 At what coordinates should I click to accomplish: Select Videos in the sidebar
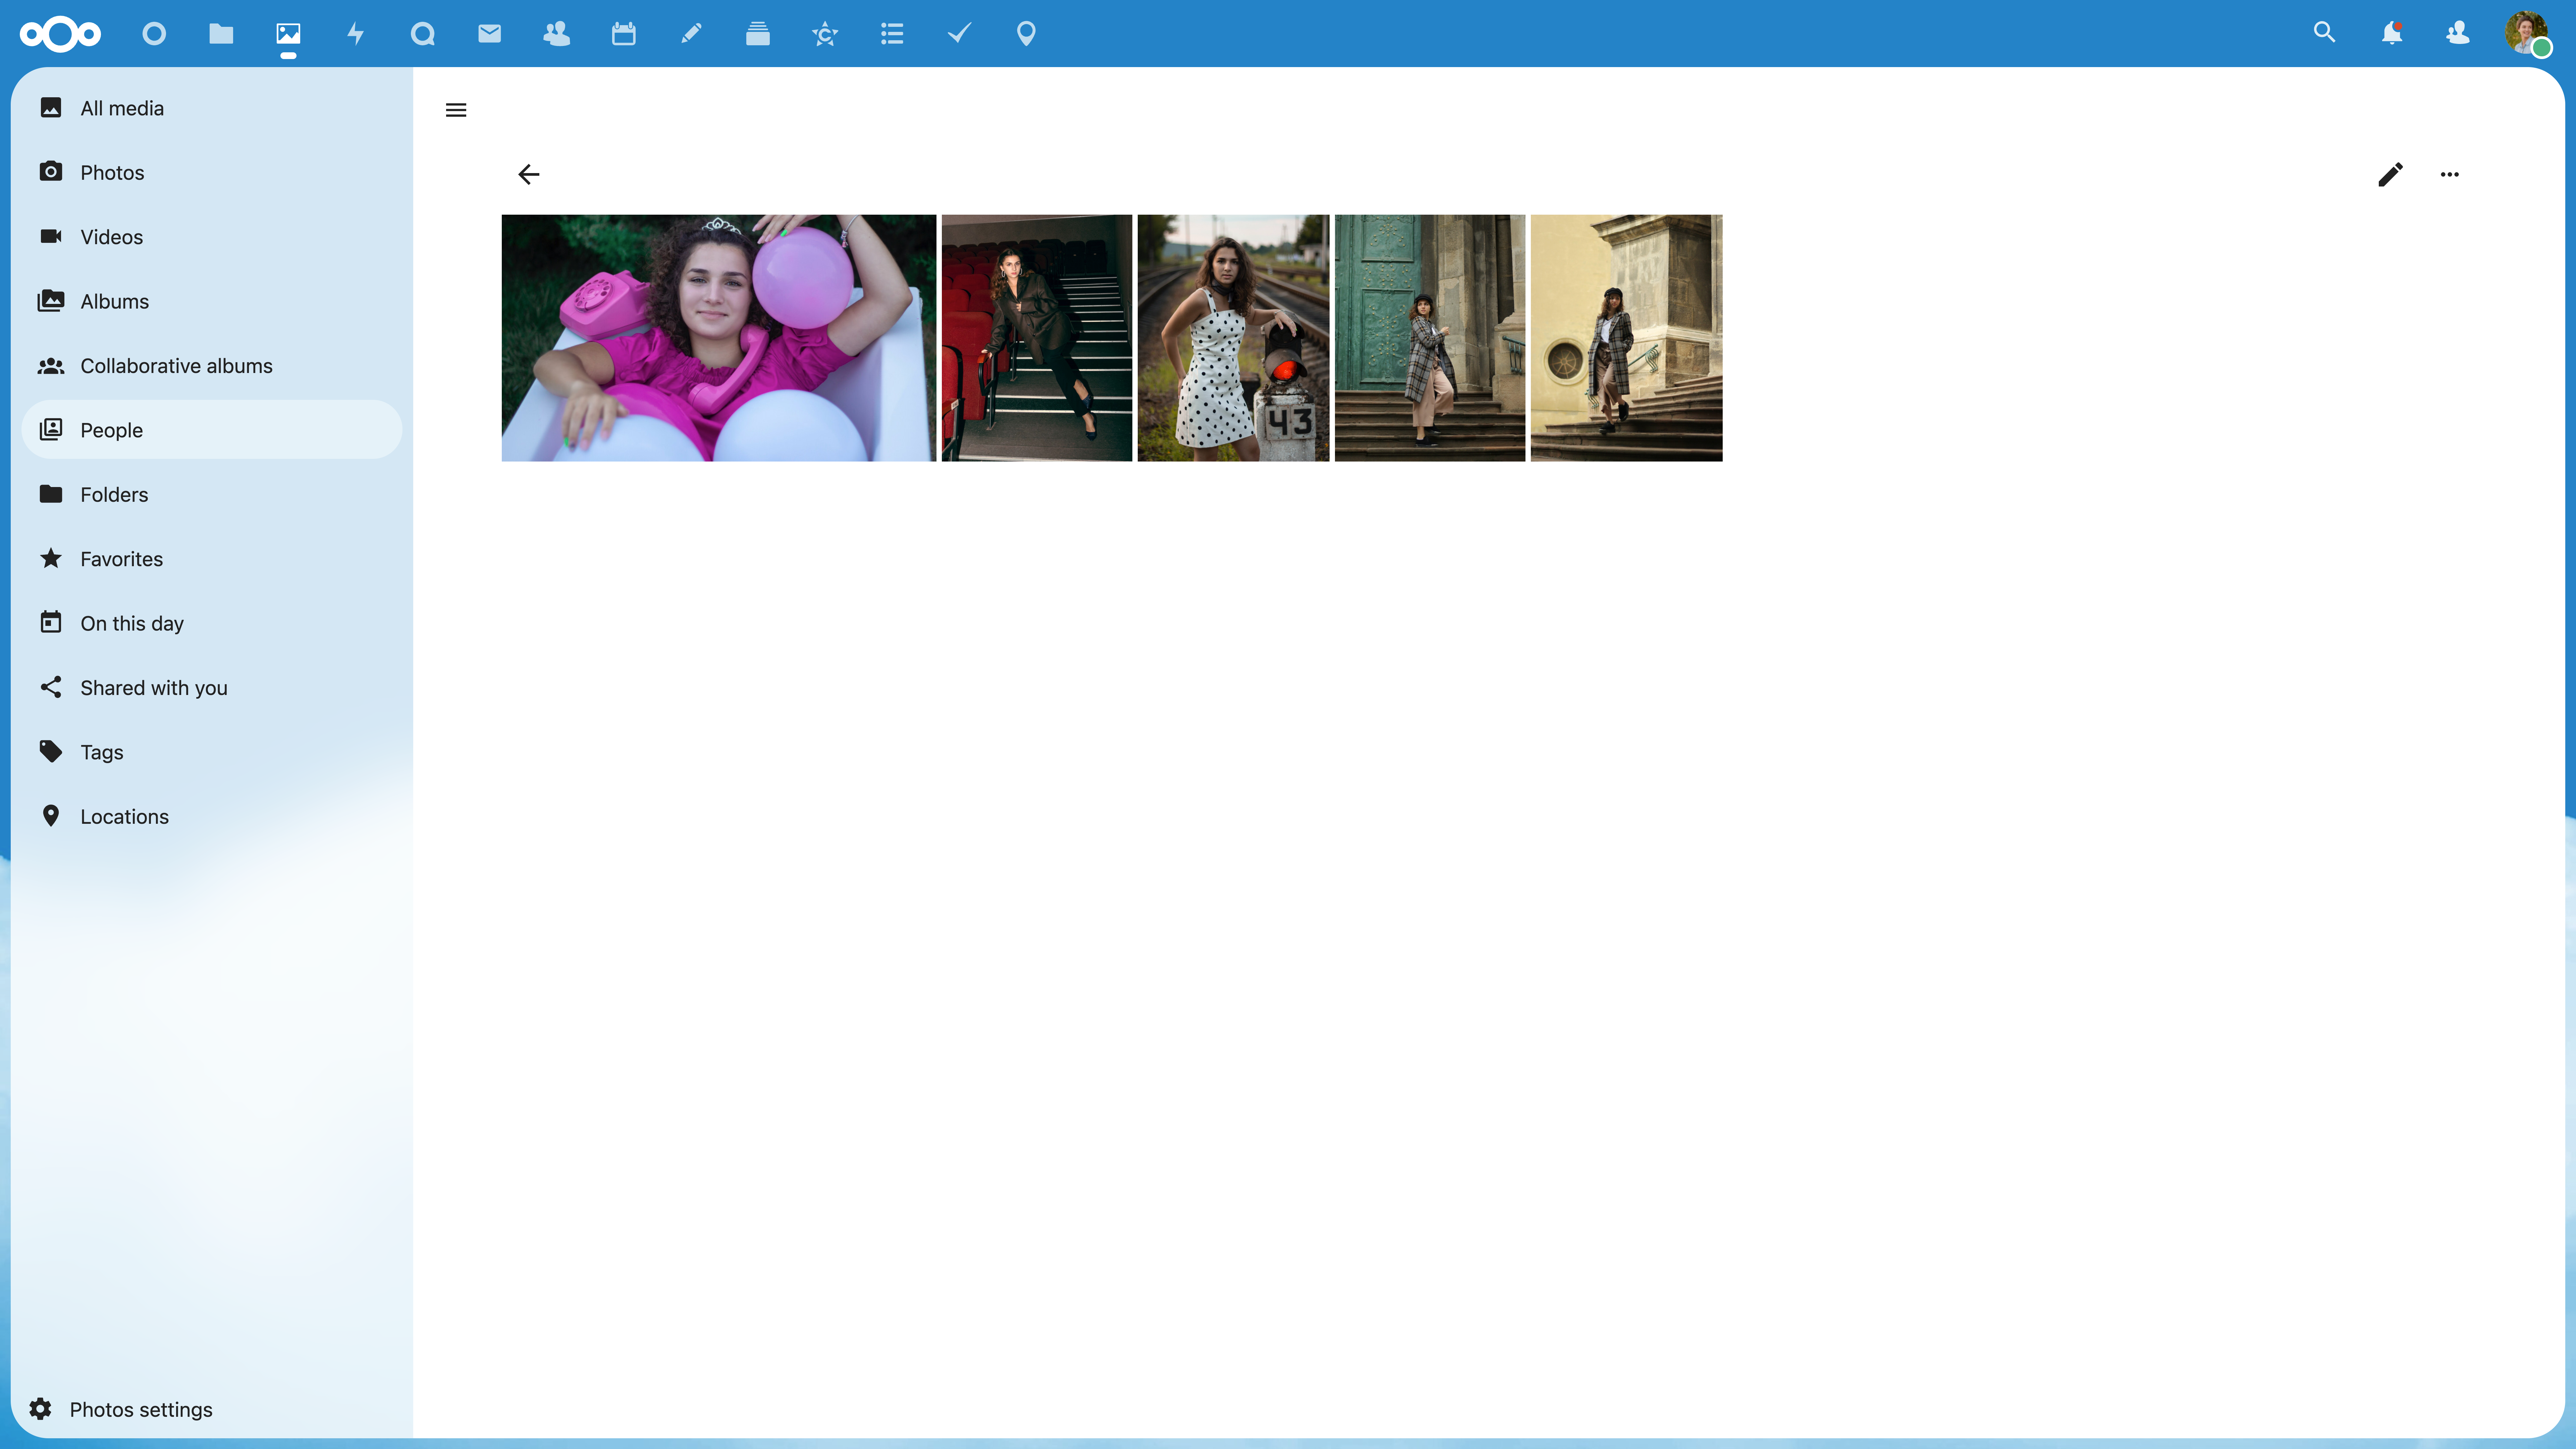click(x=212, y=237)
